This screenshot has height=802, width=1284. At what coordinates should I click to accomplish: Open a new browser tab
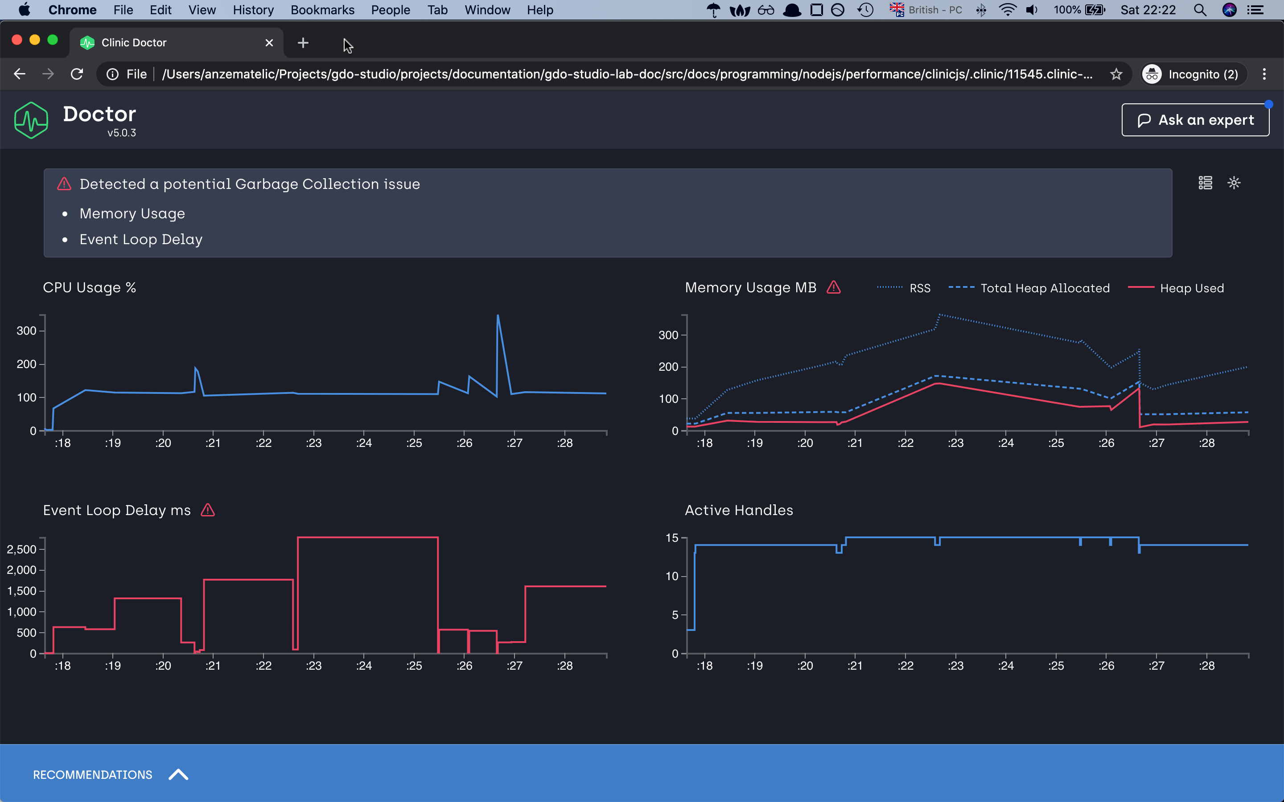point(303,43)
